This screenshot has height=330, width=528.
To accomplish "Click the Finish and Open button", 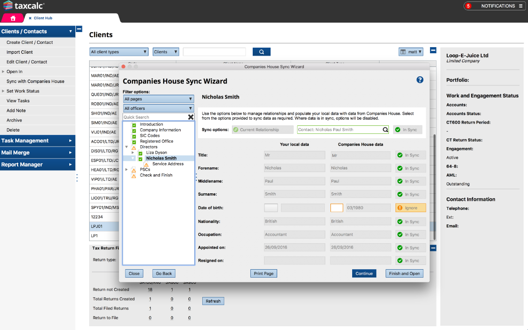I will [x=404, y=273].
